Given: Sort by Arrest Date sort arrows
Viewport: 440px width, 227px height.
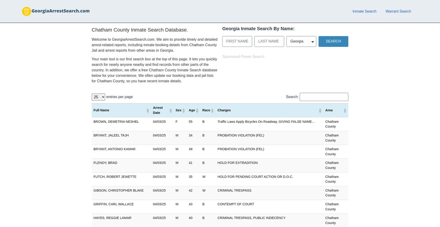Looking at the screenshot, I should click(170, 111).
